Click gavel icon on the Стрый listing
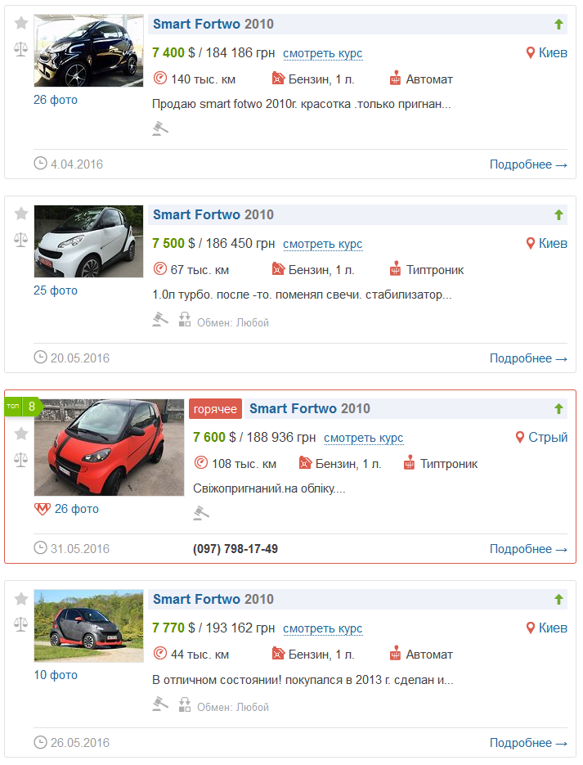Screen dimensions: 583x765 coord(201,513)
